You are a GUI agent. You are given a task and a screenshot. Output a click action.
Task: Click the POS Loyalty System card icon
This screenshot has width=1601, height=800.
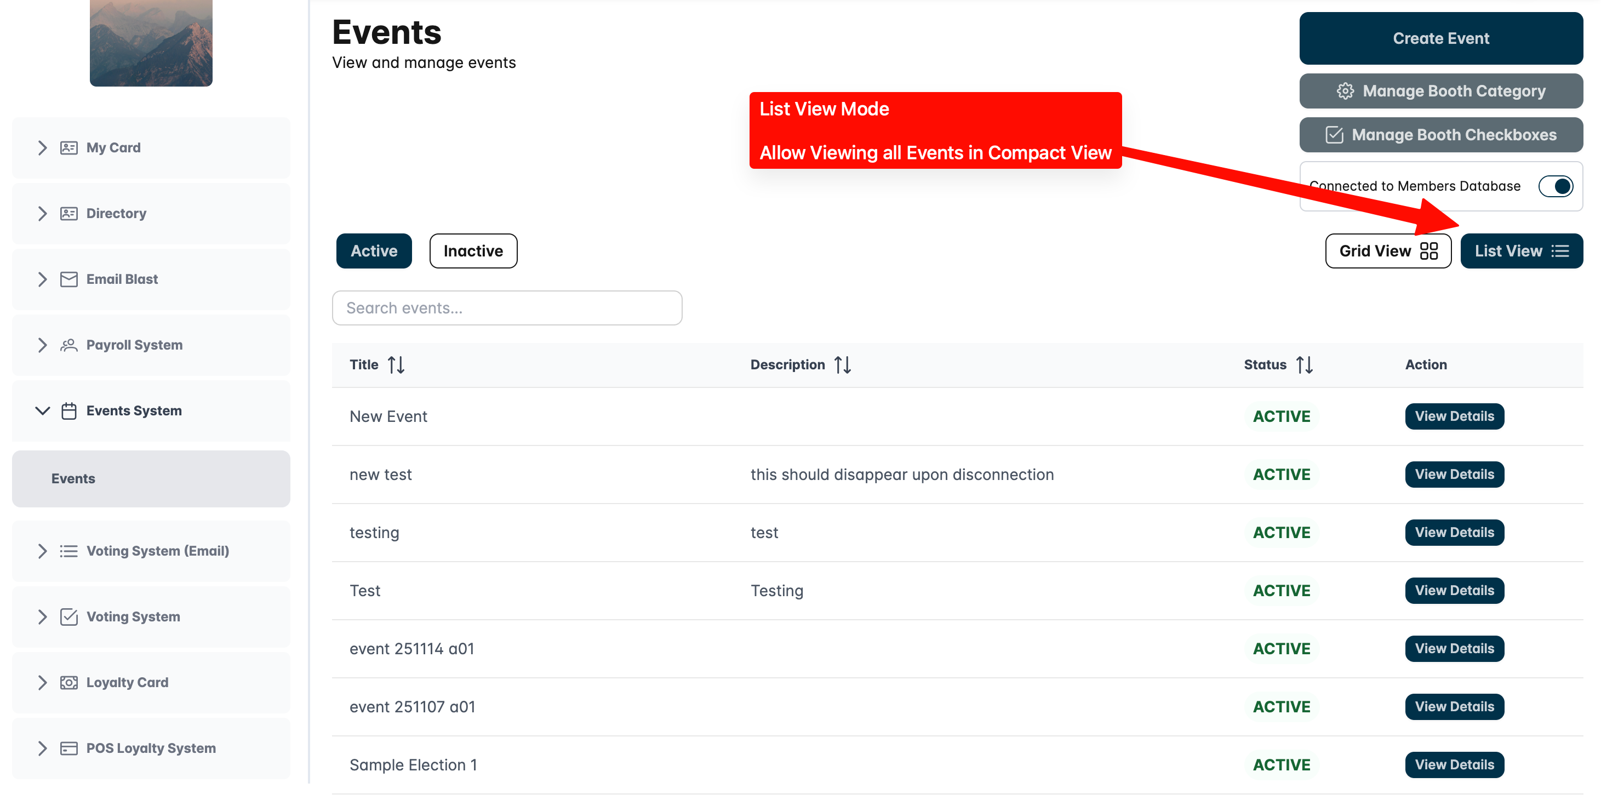coord(68,748)
